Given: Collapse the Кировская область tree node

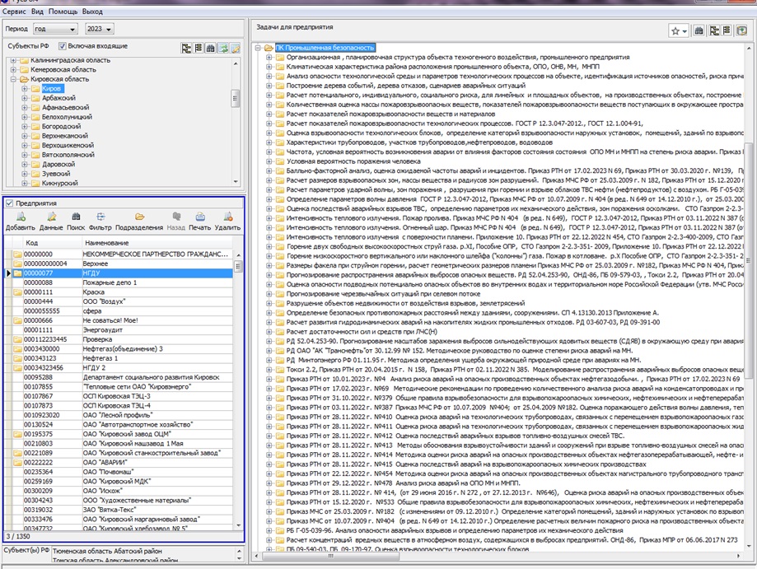Looking at the screenshot, I should (x=14, y=79).
